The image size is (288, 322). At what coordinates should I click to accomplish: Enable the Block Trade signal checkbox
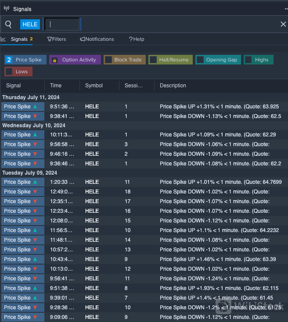(108, 60)
